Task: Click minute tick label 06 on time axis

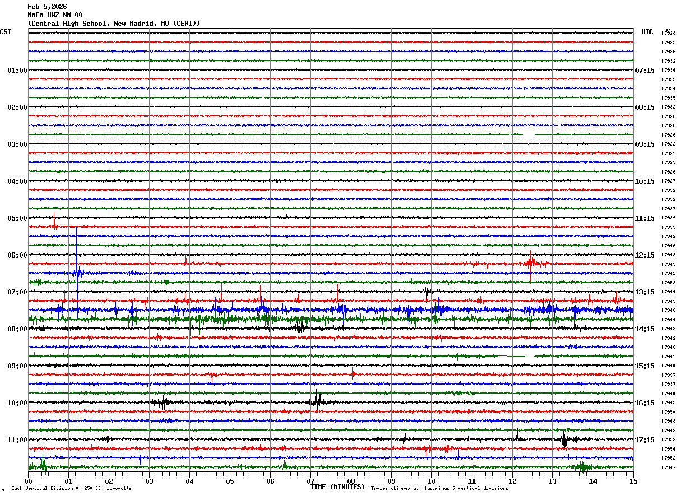Action: [270, 481]
